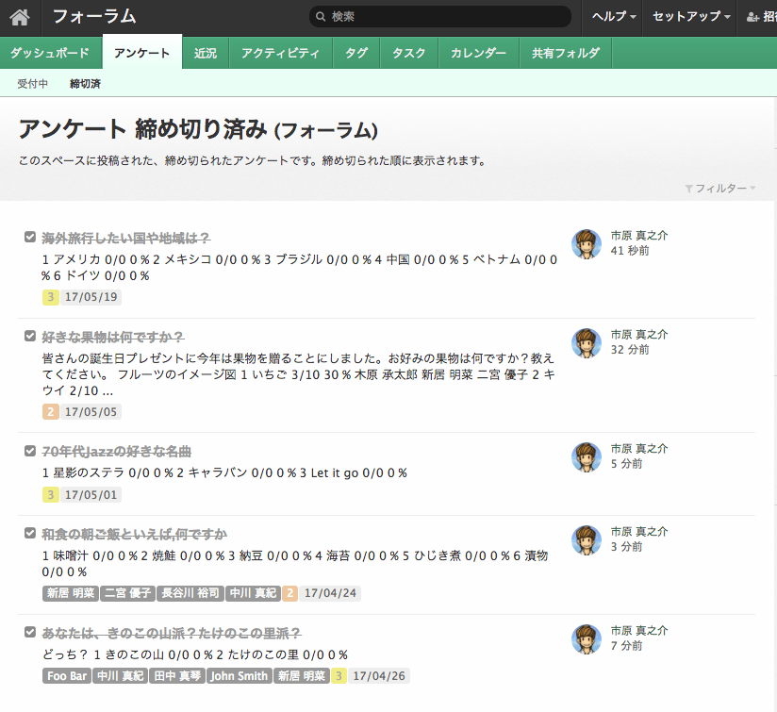Open survey 70年代Jazzの好きな名曲
The height and width of the screenshot is (712, 777).
[116, 452]
